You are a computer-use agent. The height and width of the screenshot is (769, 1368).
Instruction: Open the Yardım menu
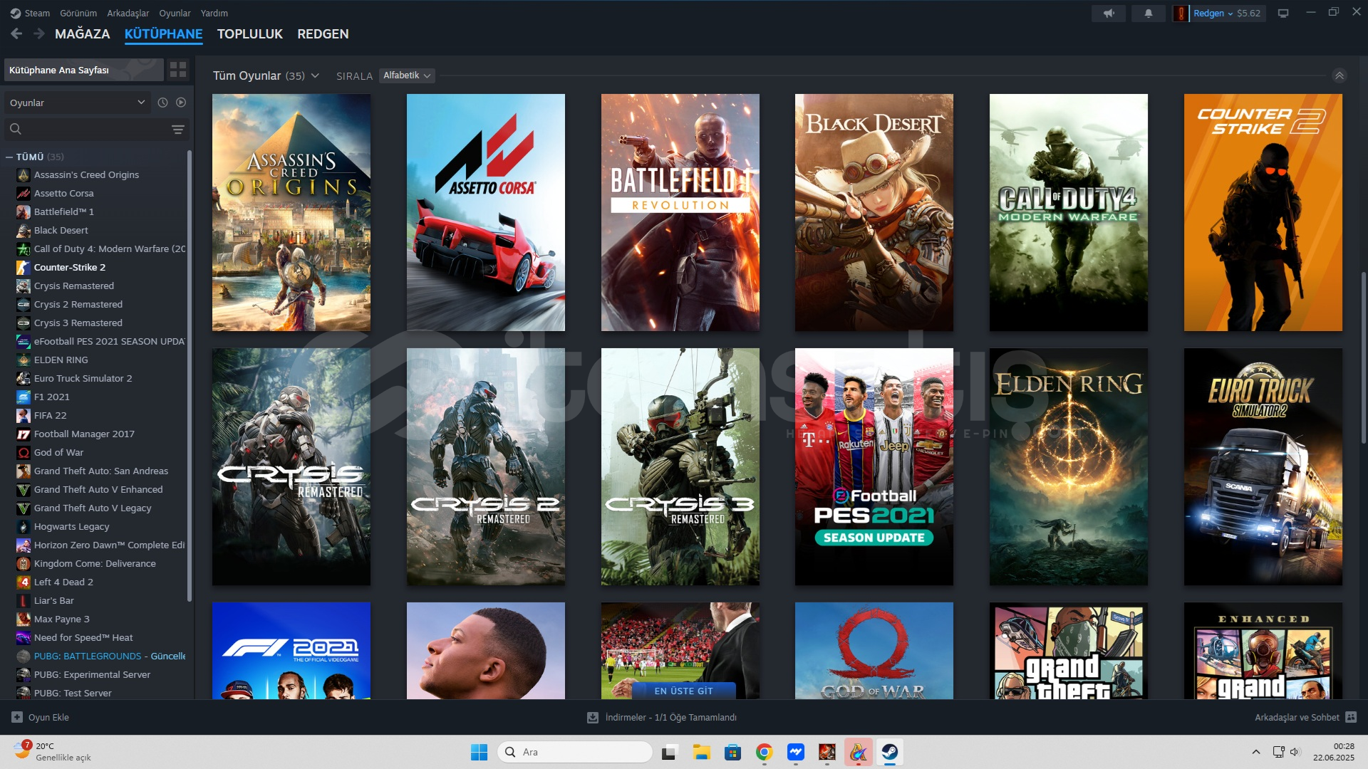pos(214,13)
